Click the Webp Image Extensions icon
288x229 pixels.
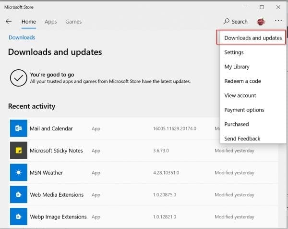(19, 217)
